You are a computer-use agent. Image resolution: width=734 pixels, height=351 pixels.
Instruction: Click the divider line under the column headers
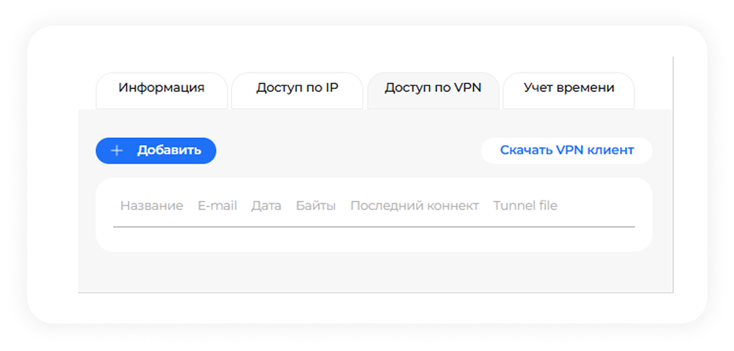pyautogui.click(x=373, y=227)
